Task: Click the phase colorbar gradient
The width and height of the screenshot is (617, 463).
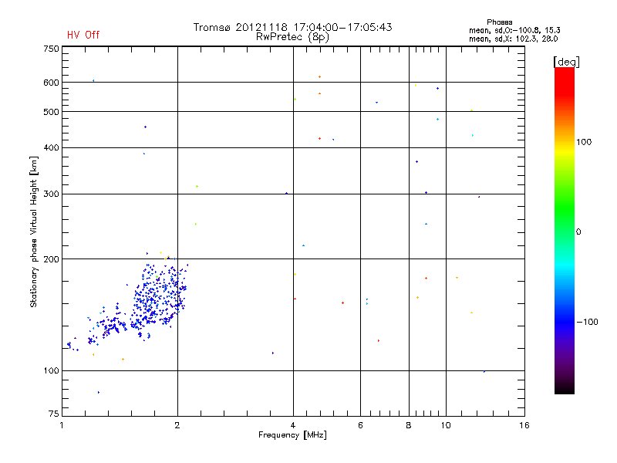Action: point(565,230)
